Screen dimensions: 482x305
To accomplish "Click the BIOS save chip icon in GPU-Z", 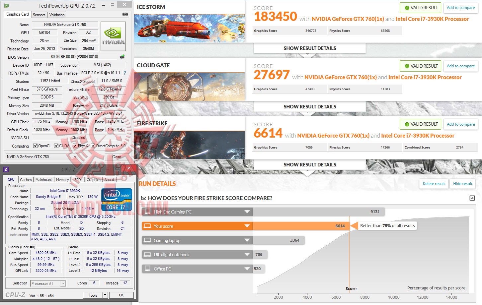I will pos(122,57).
